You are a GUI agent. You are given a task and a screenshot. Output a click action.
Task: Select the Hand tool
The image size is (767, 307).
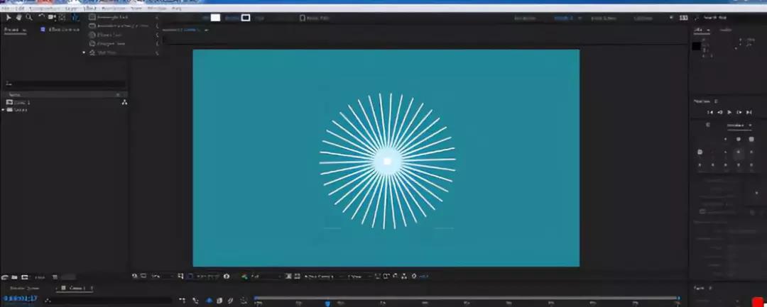(x=18, y=17)
